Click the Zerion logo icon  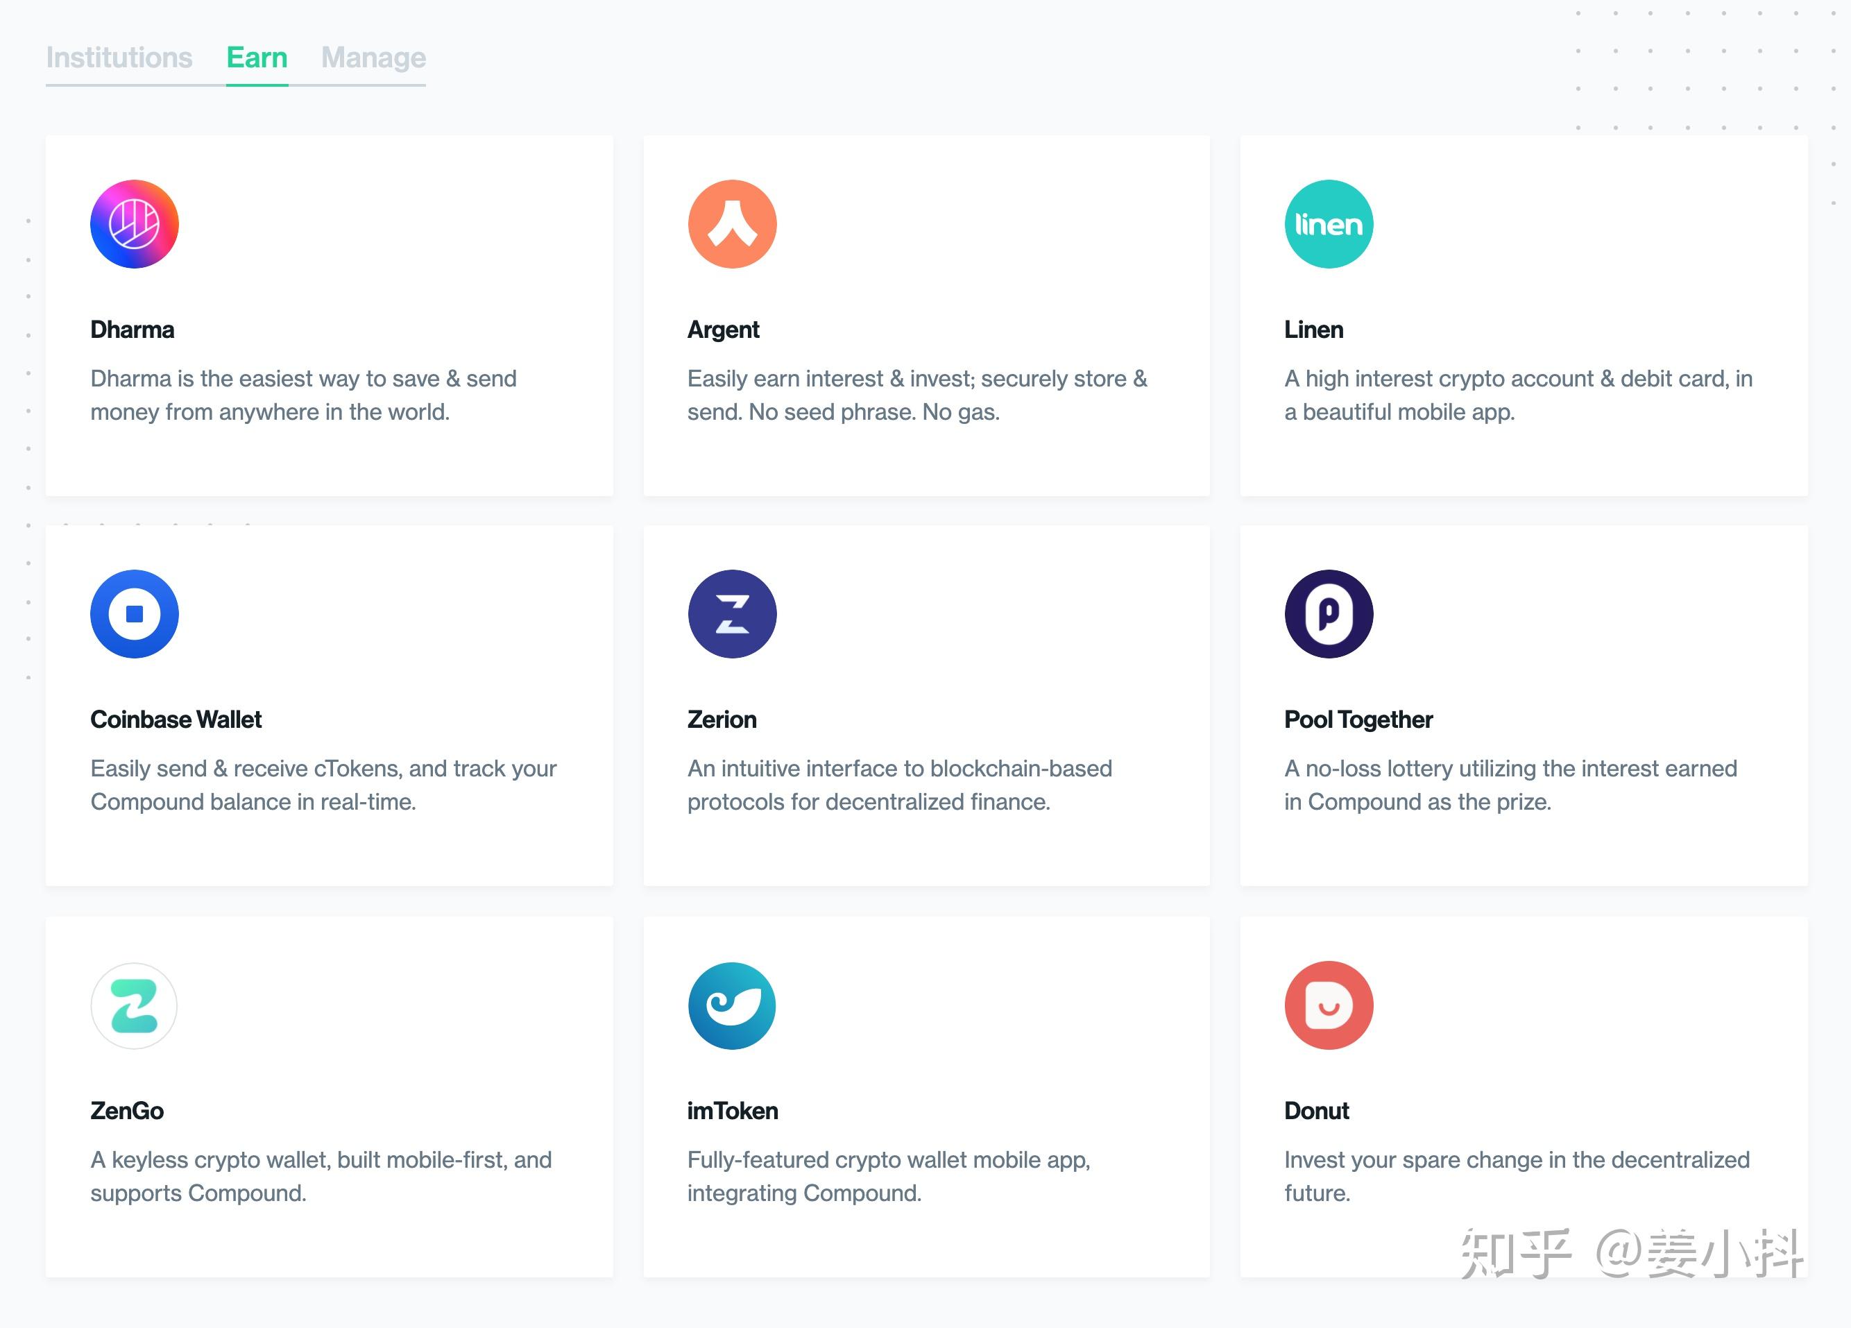click(x=731, y=615)
